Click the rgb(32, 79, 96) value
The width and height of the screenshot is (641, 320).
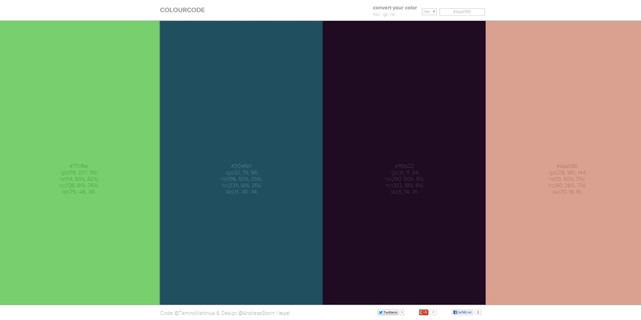241,173
